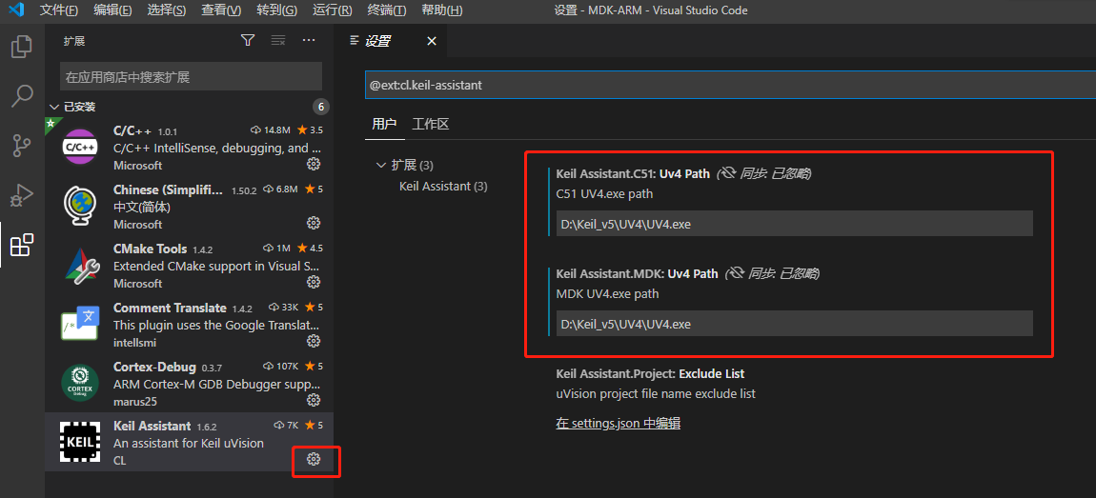1096x498 pixels.
Task: Open the Run and Debug view
Action: pyautogui.click(x=22, y=195)
